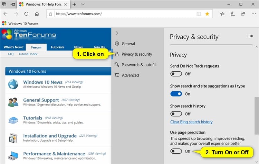This screenshot has width=259, height=164.
Task: Open Windows 10 News forum link
Action: [x=43, y=82]
